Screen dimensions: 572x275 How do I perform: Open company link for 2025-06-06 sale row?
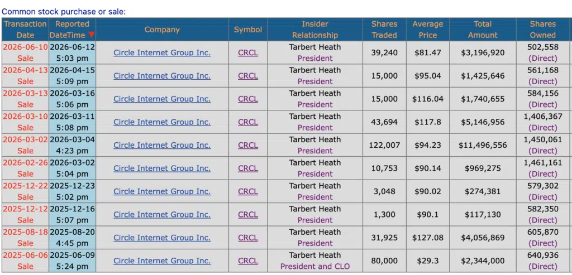click(x=162, y=261)
